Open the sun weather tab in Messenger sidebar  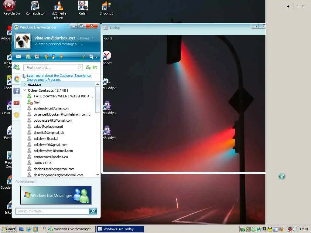pyautogui.click(x=16, y=114)
